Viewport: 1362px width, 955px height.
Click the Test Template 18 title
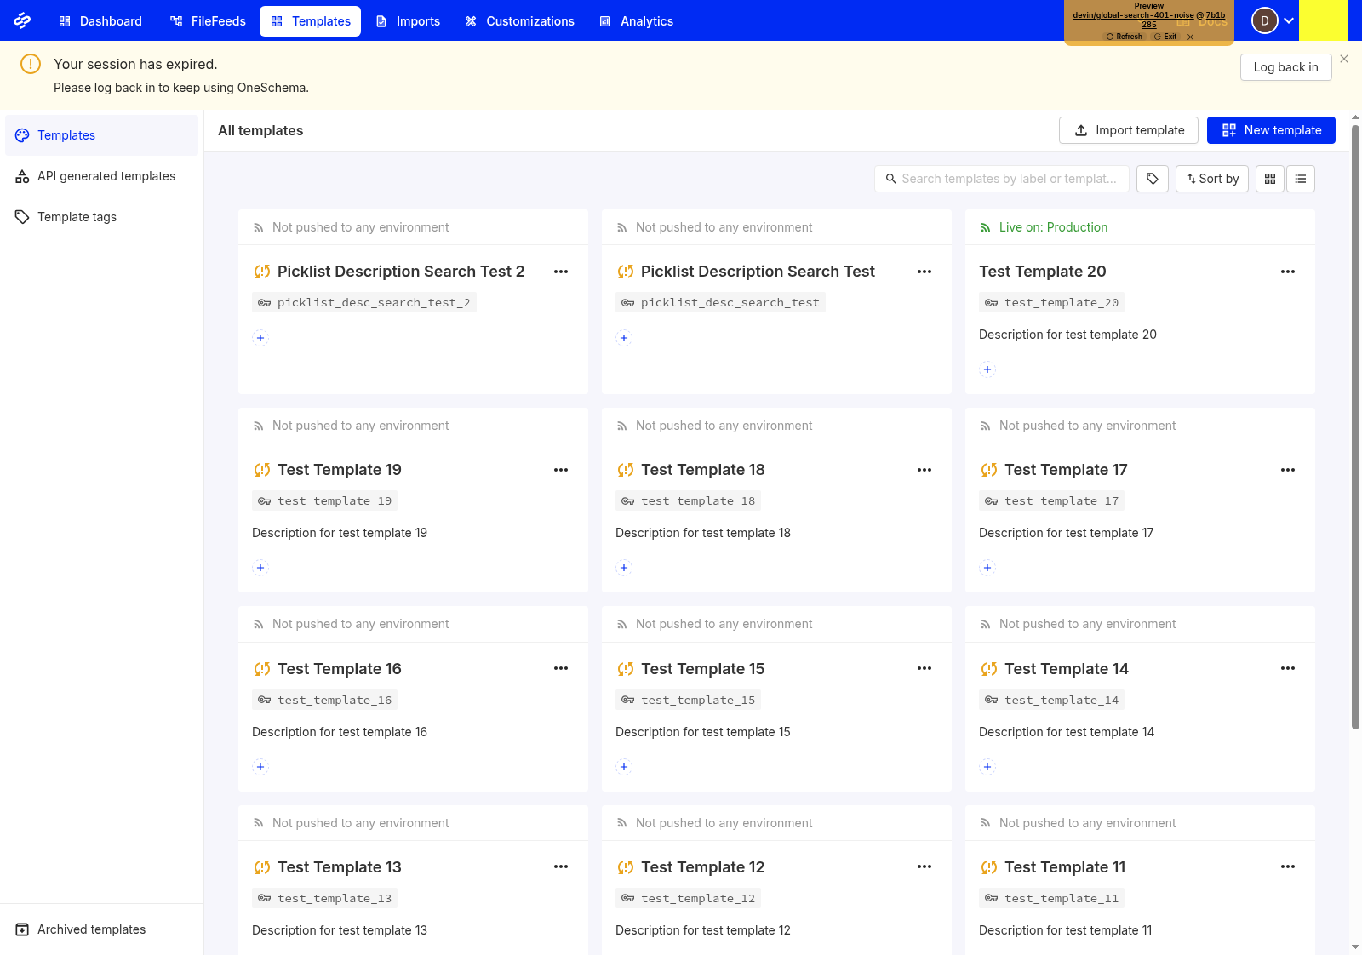[703, 470]
